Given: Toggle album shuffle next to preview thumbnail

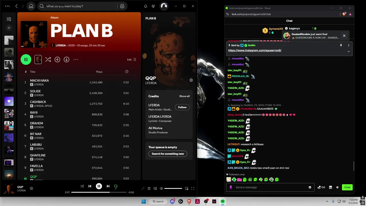Looking at the screenshot, I should [x=48, y=60].
